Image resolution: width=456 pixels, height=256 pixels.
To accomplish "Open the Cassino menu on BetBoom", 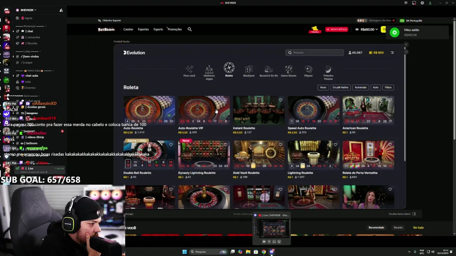I will 128,30.
